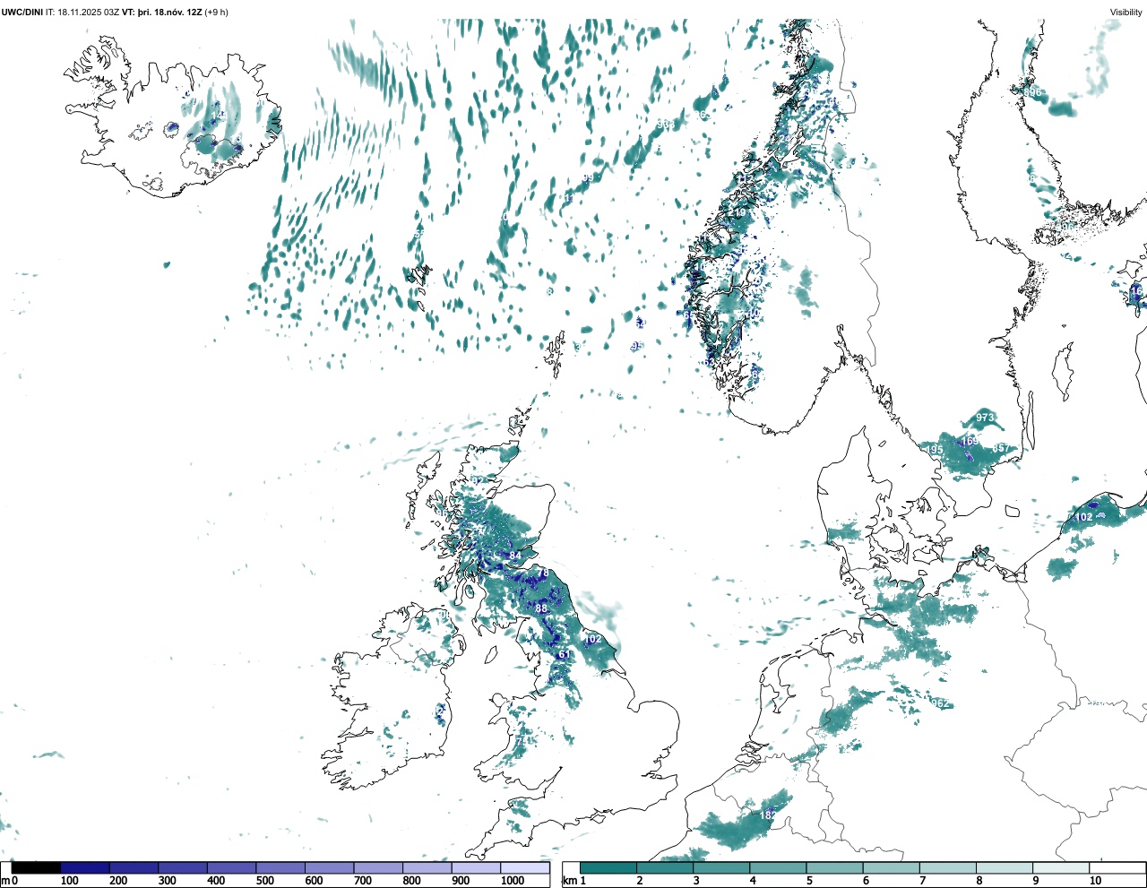Image resolution: width=1147 pixels, height=888 pixels.
Task: Click the 5–6 km teal legend swatch
Action: [835, 867]
